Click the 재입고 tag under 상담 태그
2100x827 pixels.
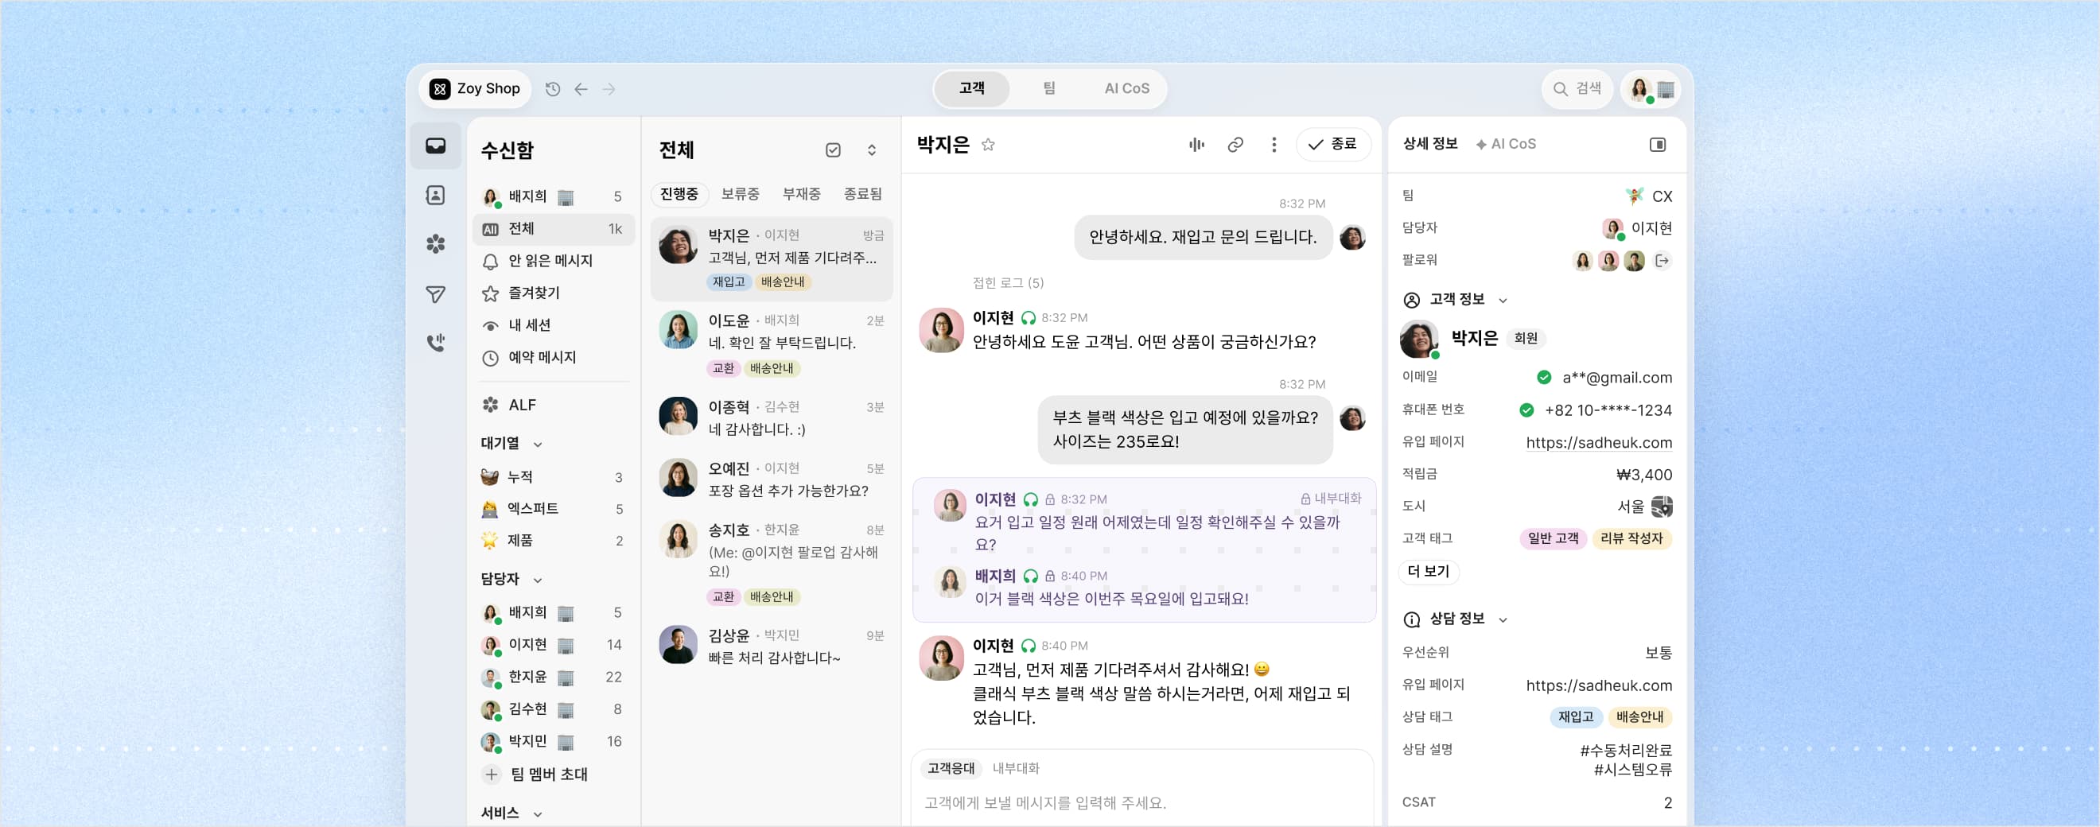[x=1575, y=717]
